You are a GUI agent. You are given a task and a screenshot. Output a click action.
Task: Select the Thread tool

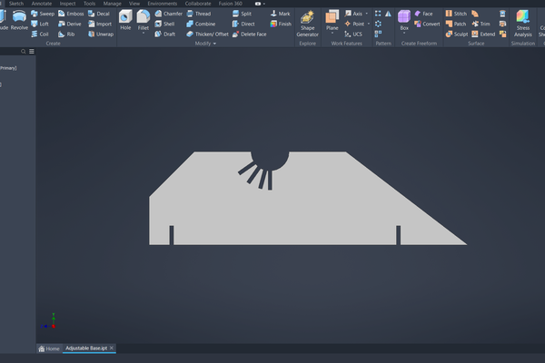(x=199, y=14)
